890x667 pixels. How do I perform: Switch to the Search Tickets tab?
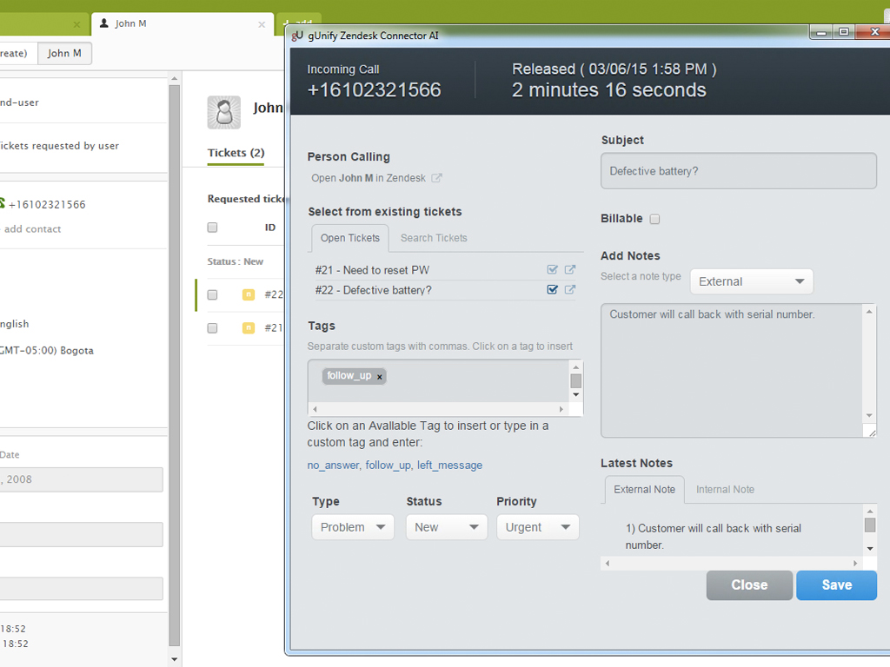click(x=434, y=238)
